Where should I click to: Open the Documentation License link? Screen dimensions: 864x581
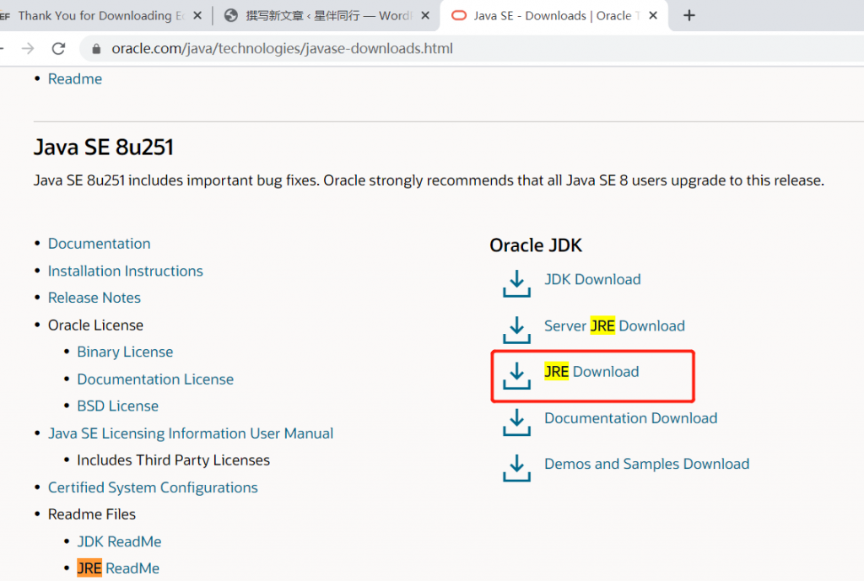click(x=155, y=379)
